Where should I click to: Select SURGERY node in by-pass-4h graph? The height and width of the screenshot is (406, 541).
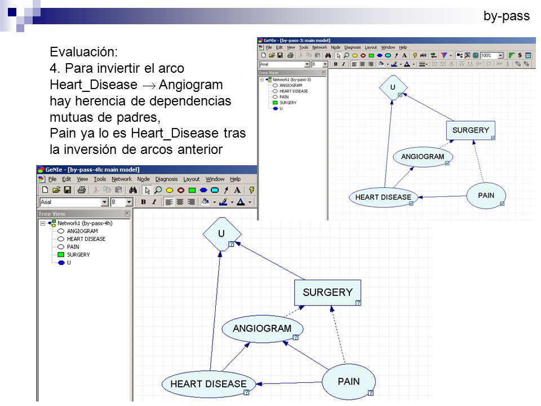click(327, 293)
